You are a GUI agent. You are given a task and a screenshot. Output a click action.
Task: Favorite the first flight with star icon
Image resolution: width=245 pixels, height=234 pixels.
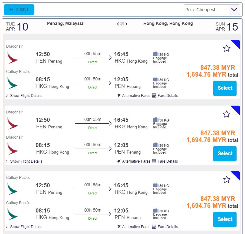click(x=227, y=48)
